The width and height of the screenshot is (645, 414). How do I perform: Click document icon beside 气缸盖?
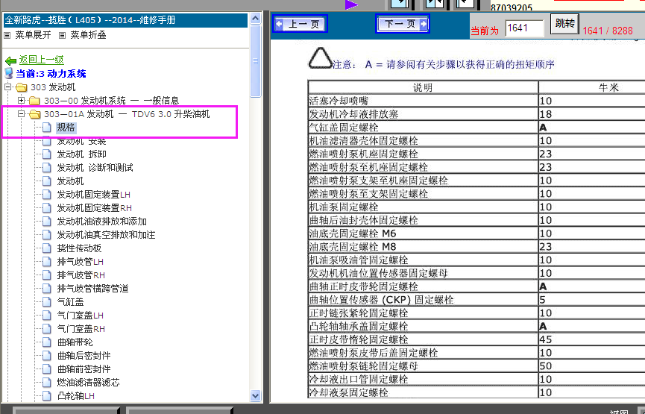47,302
